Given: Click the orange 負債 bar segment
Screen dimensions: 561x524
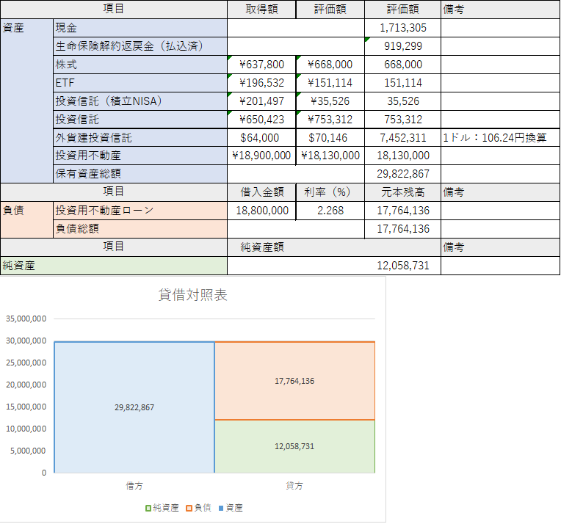Looking at the screenshot, I should click(x=294, y=381).
